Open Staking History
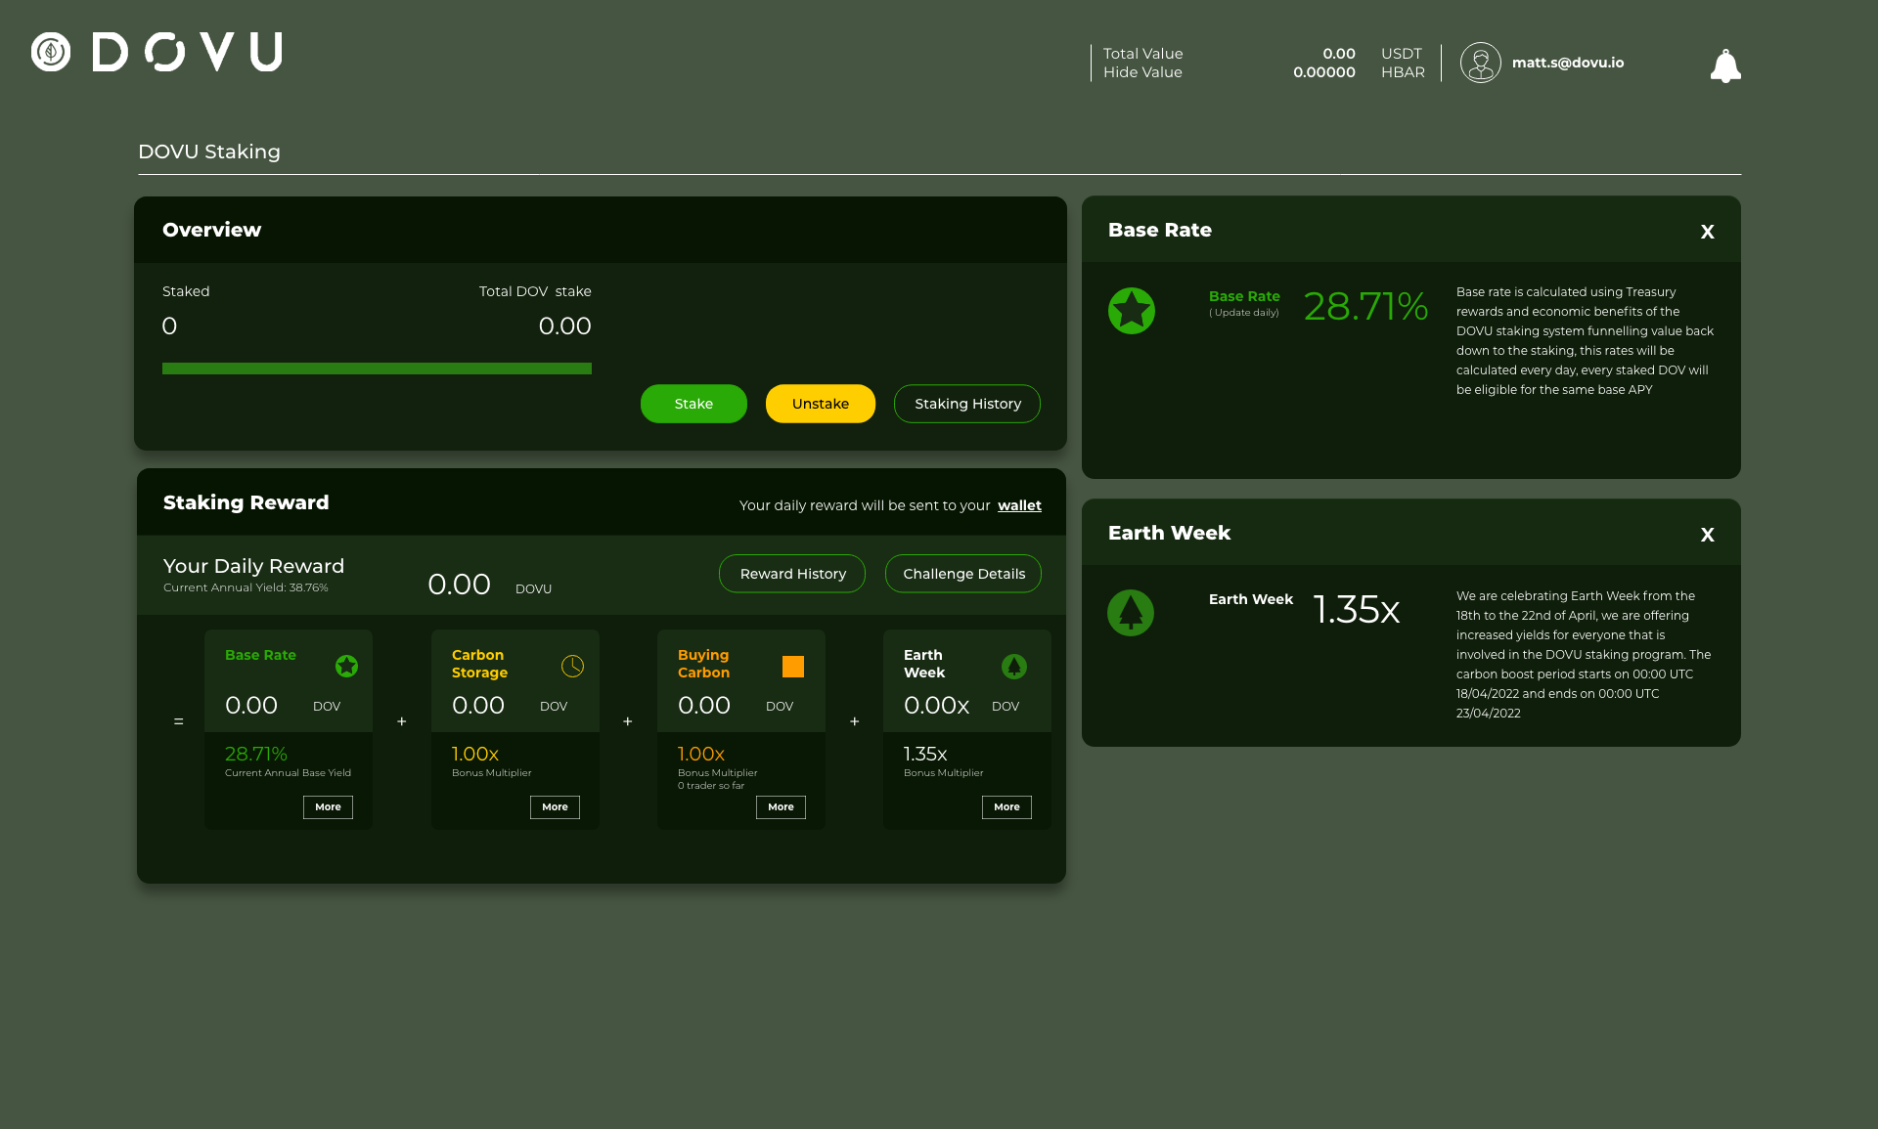1878x1129 pixels. tap(966, 403)
